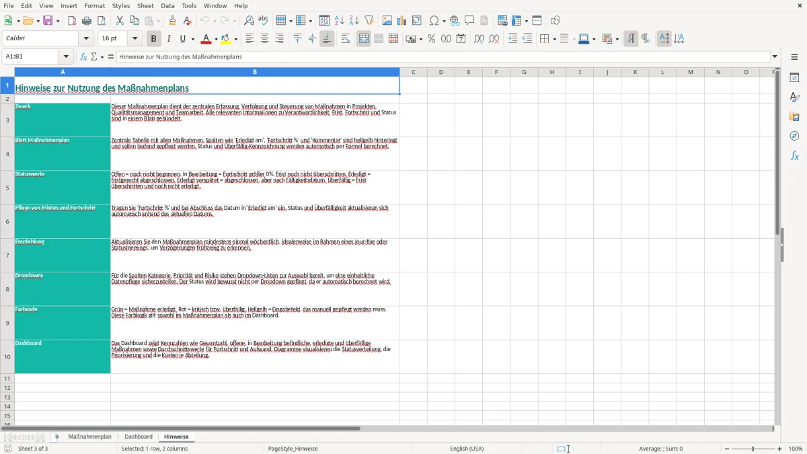This screenshot has width=807, height=454.
Task: Open the Font Name dropdown
Action: [86, 39]
